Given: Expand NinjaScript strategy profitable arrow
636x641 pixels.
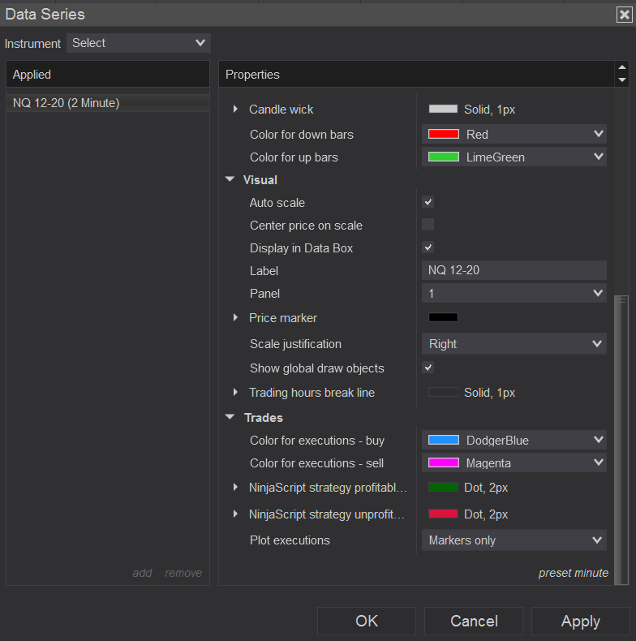Looking at the screenshot, I should [x=236, y=488].
